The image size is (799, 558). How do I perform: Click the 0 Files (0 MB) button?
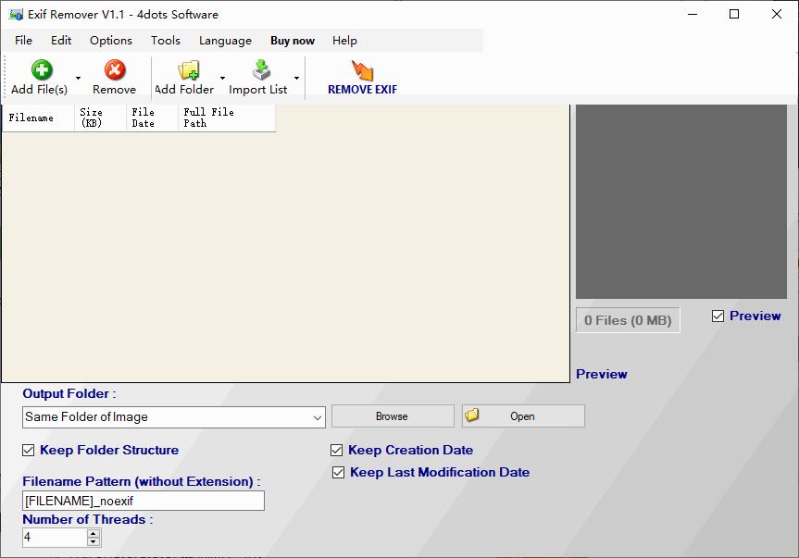coord(628,320)
